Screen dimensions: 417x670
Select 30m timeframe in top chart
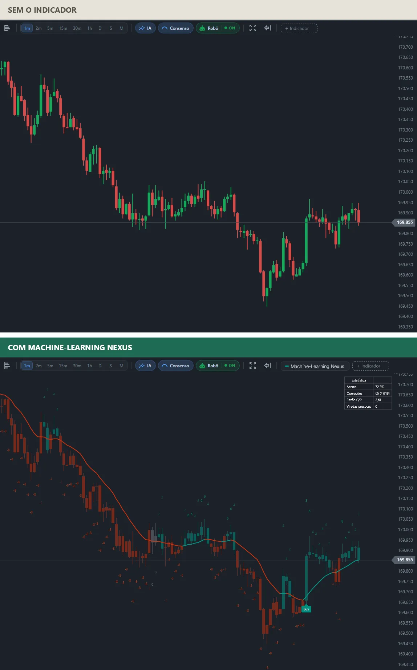click(77, 28)
